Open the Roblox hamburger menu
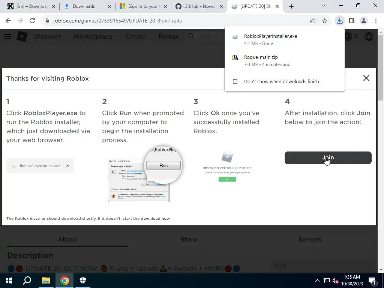Viewport: 384px width, 288px height. [x=7, y=36]
